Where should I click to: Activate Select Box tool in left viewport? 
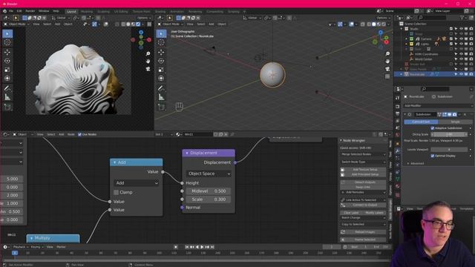tap(7, 33)
